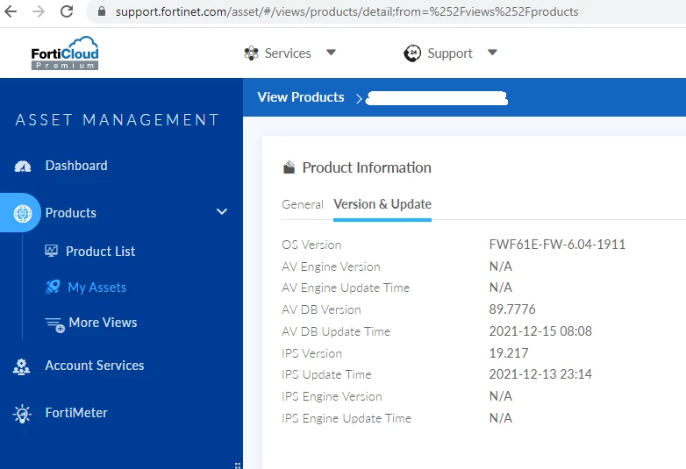This screenshot has height=469, width=686.
Task: Click the IPS Update Time 2021-12-13 23:14
Action: (540, 374)
